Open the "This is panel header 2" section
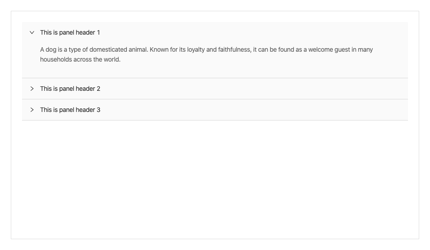The height and width of the screenshot is (250, 430). [70, 89]
